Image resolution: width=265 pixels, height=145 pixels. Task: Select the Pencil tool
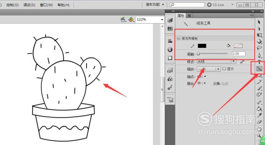click(x=259, y=82)
